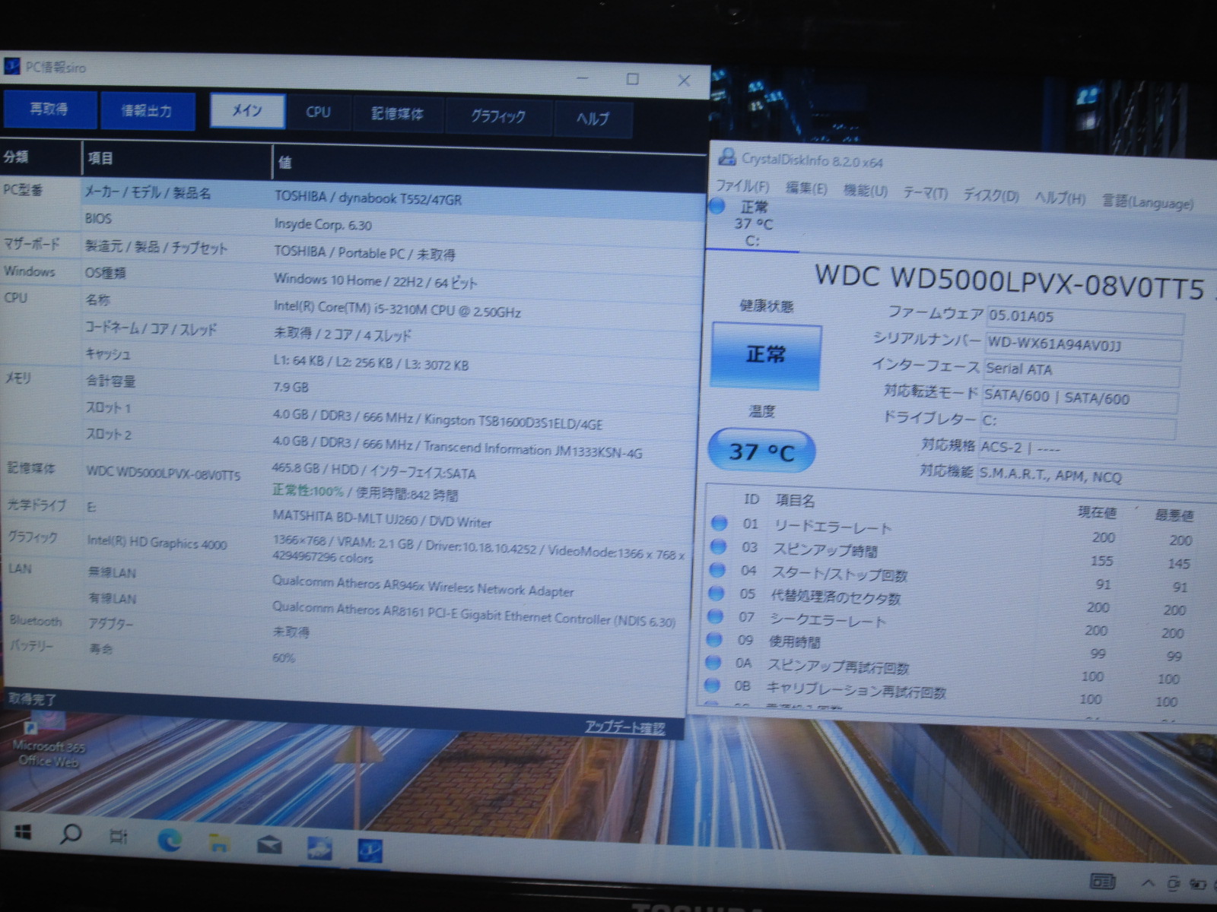Viewport: 1217px width, 912px height.
Task: Open the Windows Start menu
Action: click(22, 833)
